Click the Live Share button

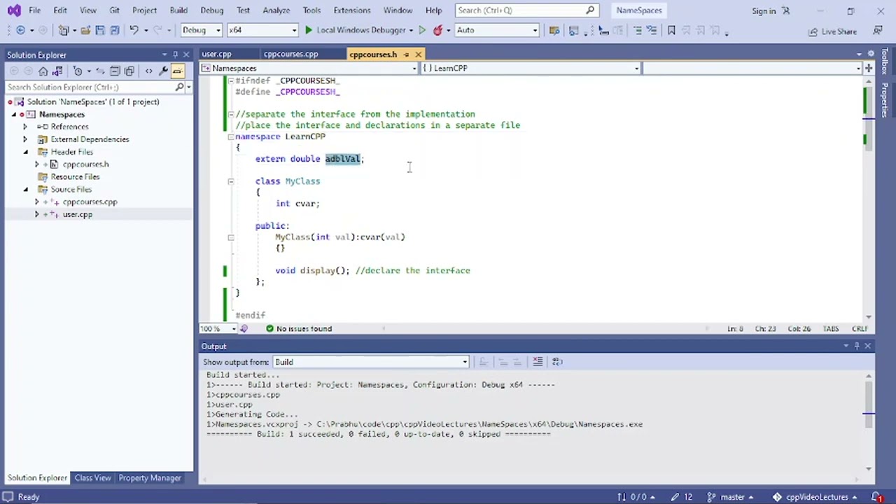[x=832, y=31]
